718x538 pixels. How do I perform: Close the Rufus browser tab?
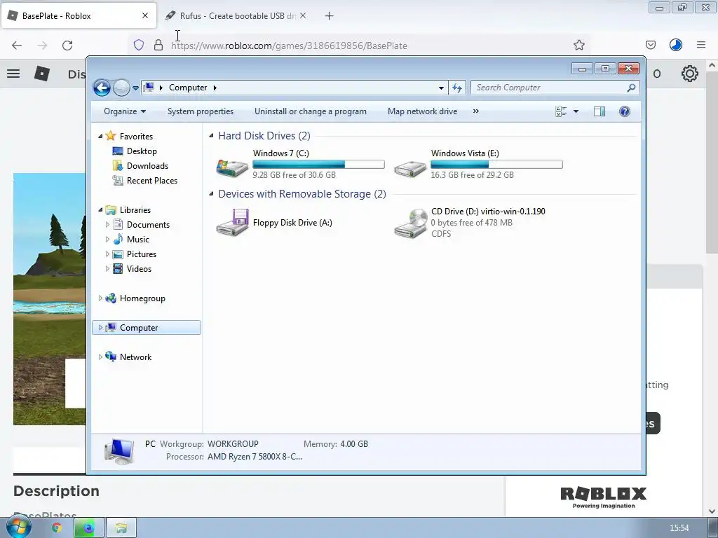pyautogui.click(x=303, y=15)
